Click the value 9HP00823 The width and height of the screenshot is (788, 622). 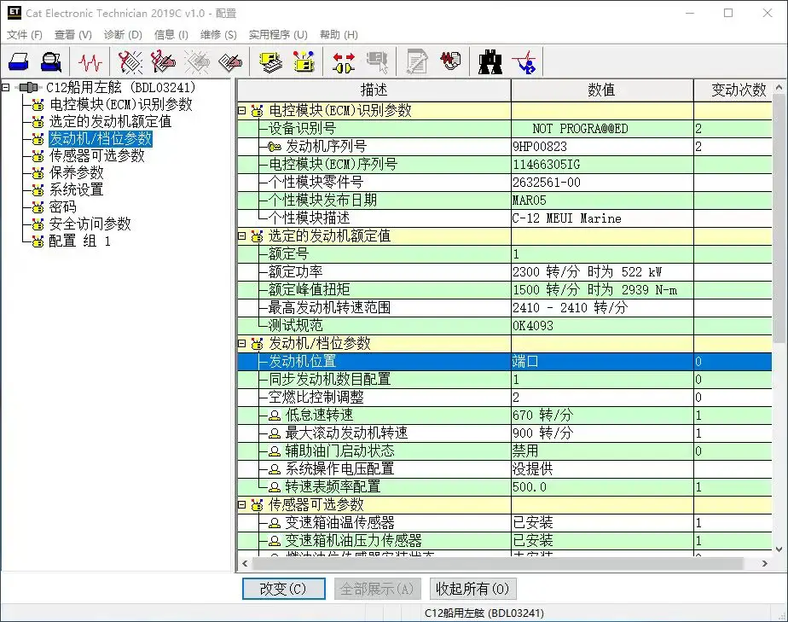pyautogui.click(x=540, y=147)
